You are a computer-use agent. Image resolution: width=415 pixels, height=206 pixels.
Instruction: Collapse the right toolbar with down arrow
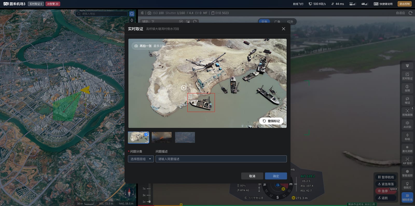point(407,66)
